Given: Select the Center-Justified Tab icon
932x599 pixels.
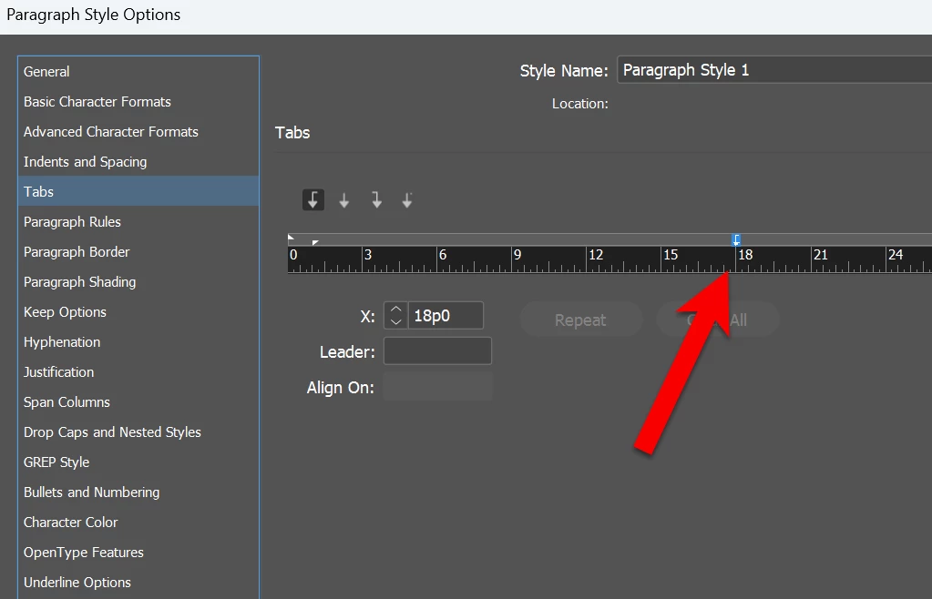Looking at the screenshot, I should pyautogui.click(x=344, y=200).
